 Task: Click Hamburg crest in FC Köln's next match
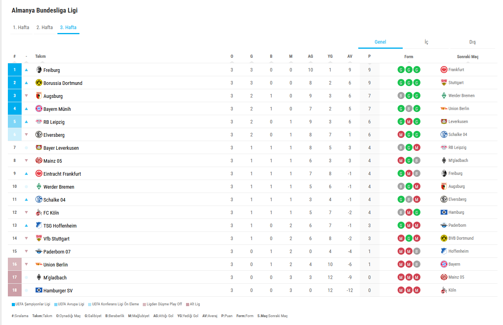pyautogui.click(x=444, y=212)
